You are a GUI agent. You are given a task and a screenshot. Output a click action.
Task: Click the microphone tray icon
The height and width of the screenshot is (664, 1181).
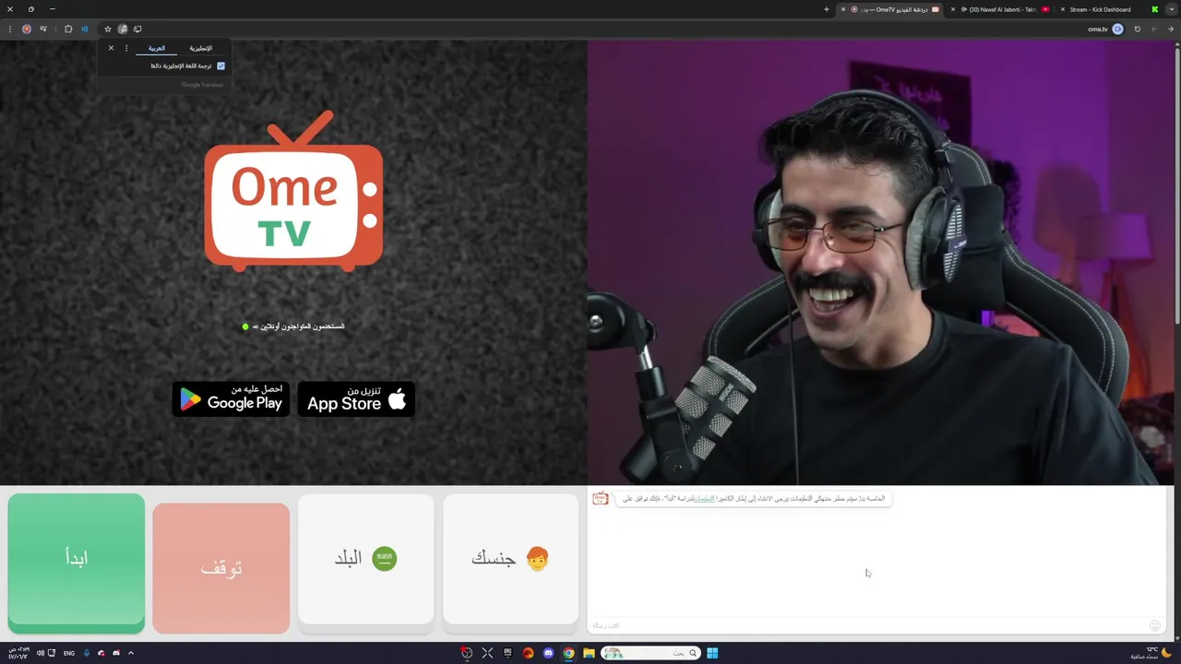[87, 653]
